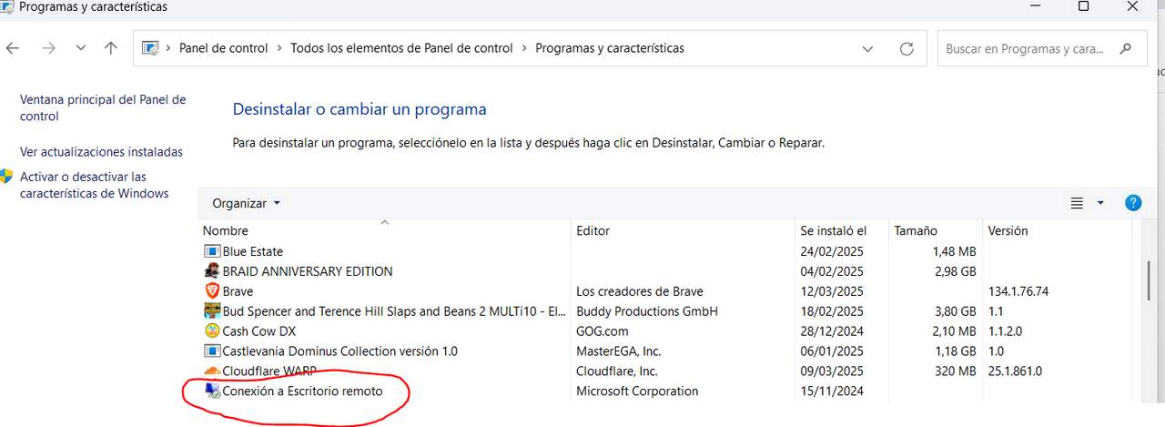
Task: Click publisher Los creadores de Brave
Action: 640,291
